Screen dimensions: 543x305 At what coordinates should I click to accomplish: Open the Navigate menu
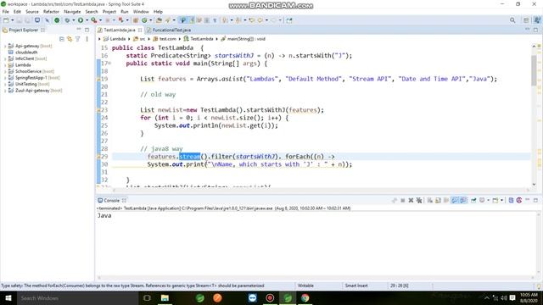72,12
